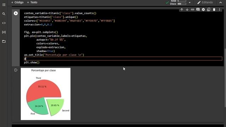Add a new code cell with + Código

[x=17, y=2]
